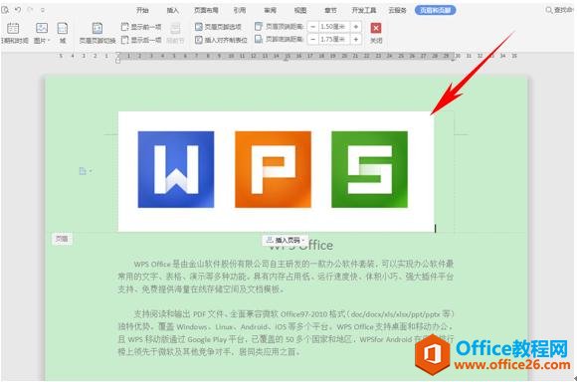Click the 查找命令 search box

point(560,10)
